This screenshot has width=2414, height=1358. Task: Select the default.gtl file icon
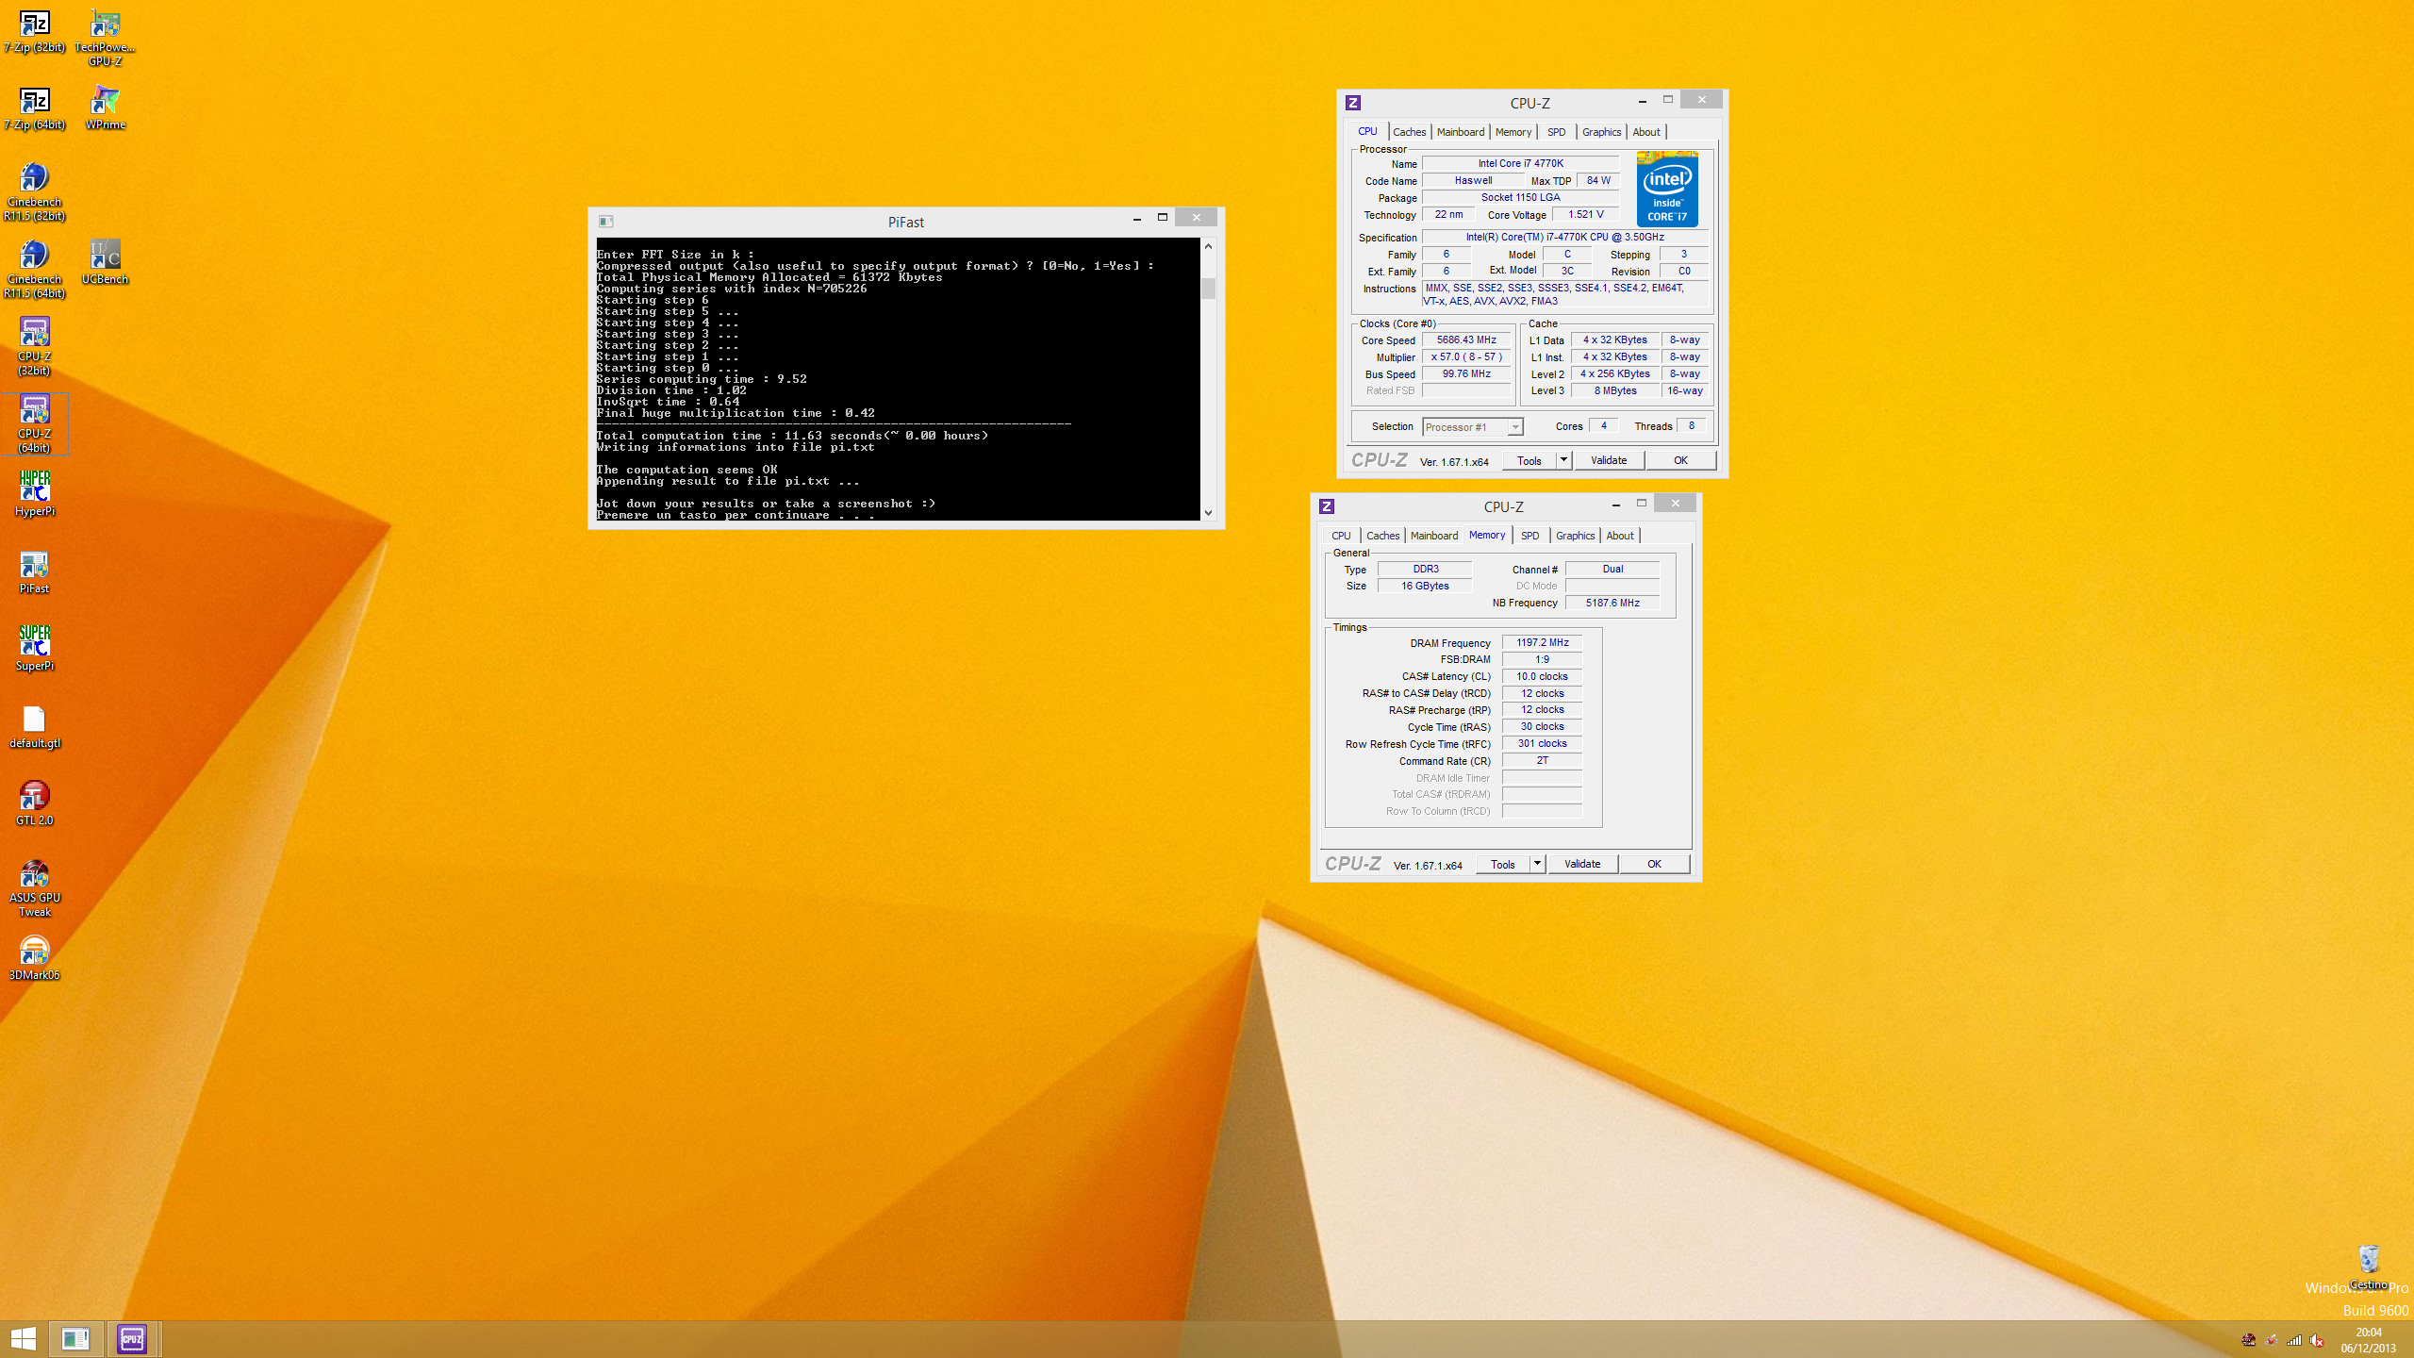coord(34,726)
